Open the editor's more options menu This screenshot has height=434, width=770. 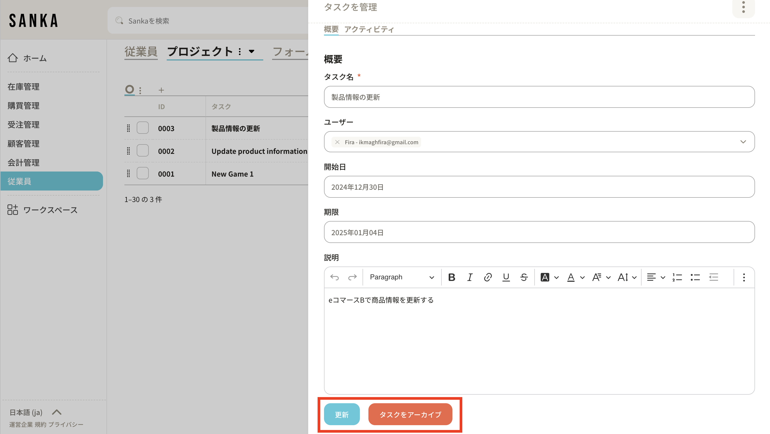[744, 277]
